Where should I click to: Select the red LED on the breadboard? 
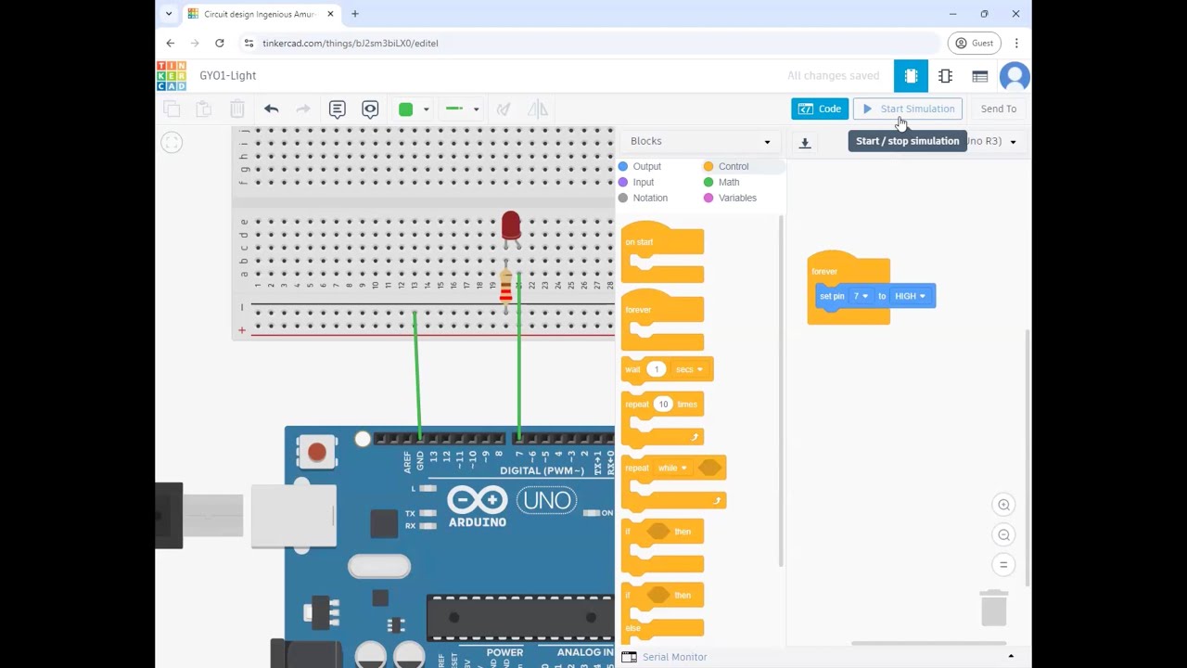tap(511, 227)
